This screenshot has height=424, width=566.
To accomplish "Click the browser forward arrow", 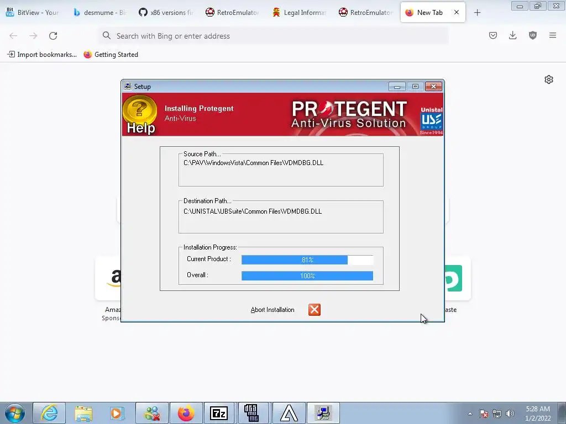I will 33,36.
